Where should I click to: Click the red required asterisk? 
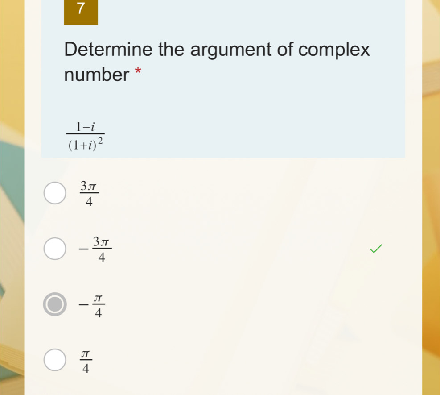138,71
